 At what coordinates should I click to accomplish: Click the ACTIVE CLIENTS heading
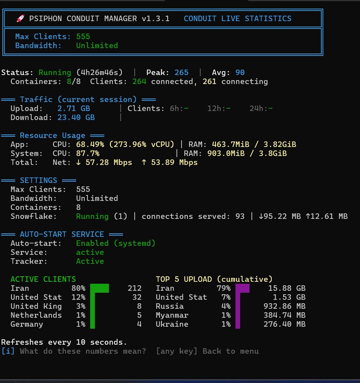43,279
